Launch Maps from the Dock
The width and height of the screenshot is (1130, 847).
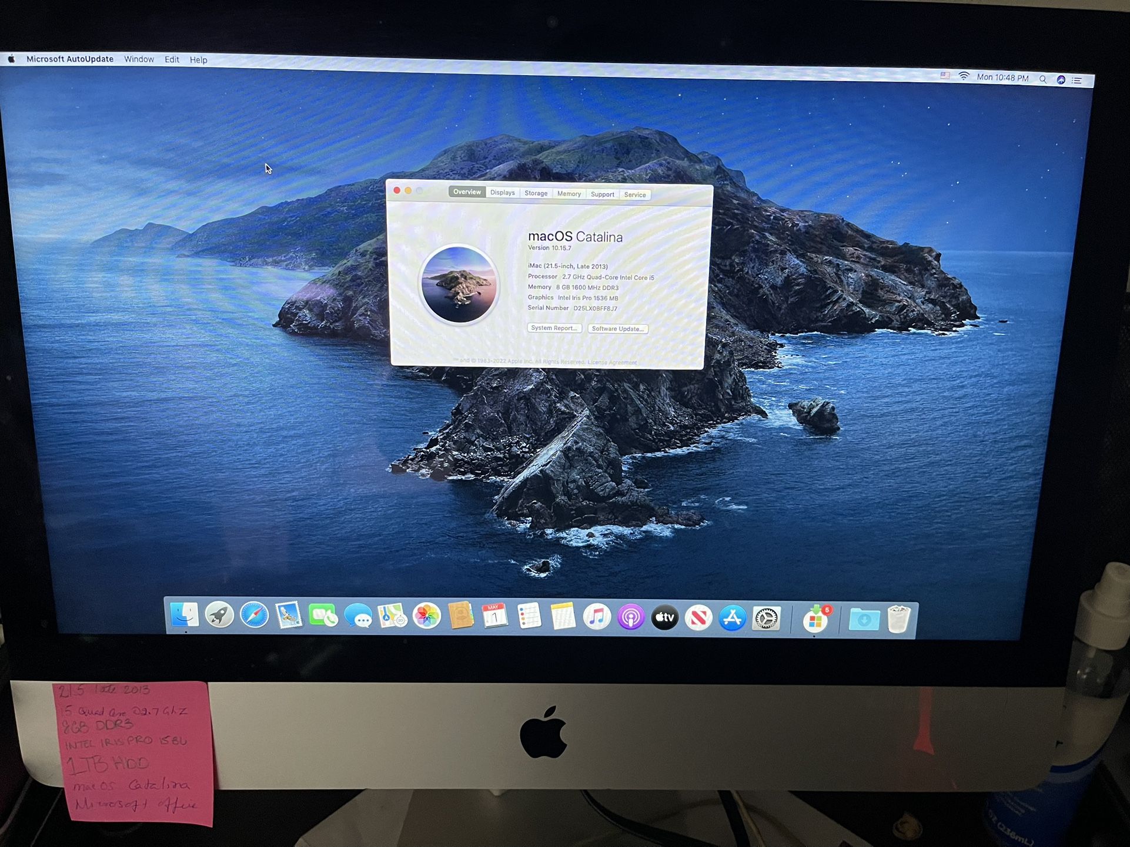392,616
